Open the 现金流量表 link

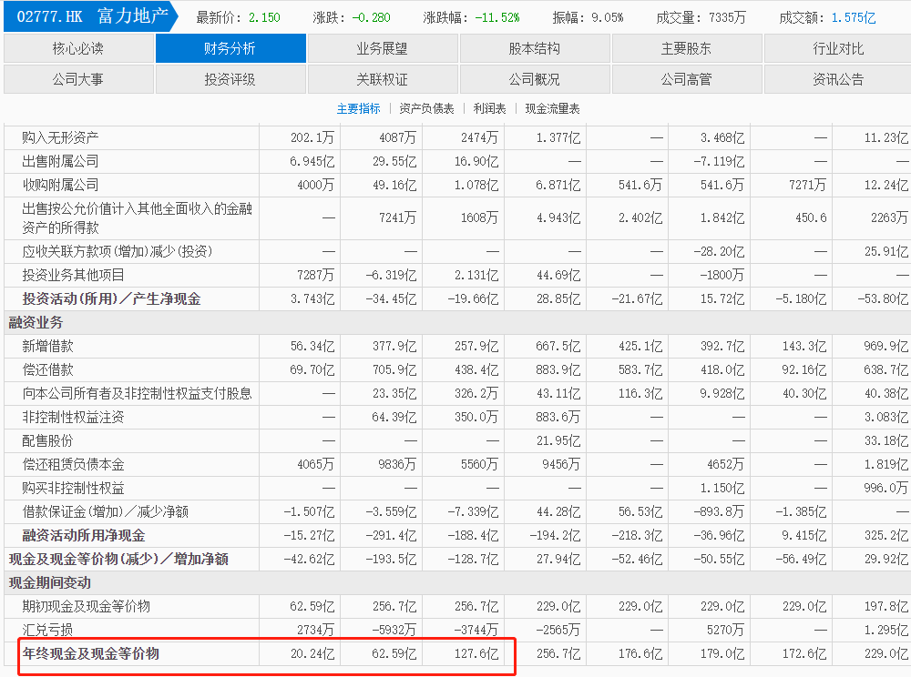[552, 108]
